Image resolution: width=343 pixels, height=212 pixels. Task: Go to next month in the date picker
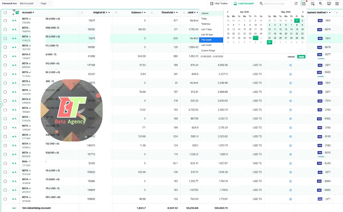point(303,12)
